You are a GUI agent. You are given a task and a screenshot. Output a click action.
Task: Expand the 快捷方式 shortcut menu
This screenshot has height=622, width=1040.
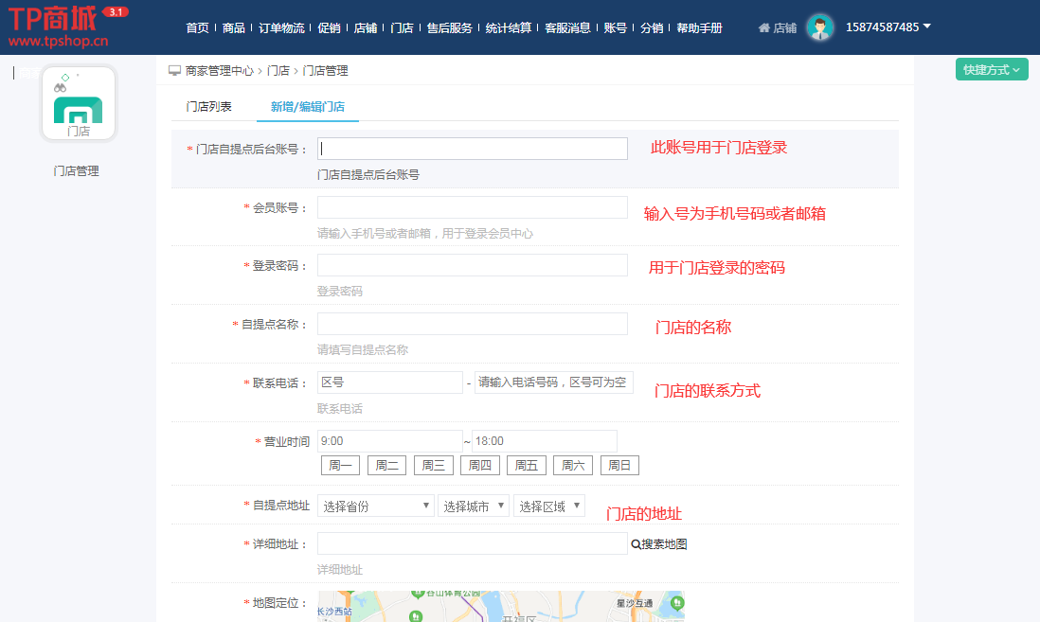pyautogui.click(x=991, y=69)
